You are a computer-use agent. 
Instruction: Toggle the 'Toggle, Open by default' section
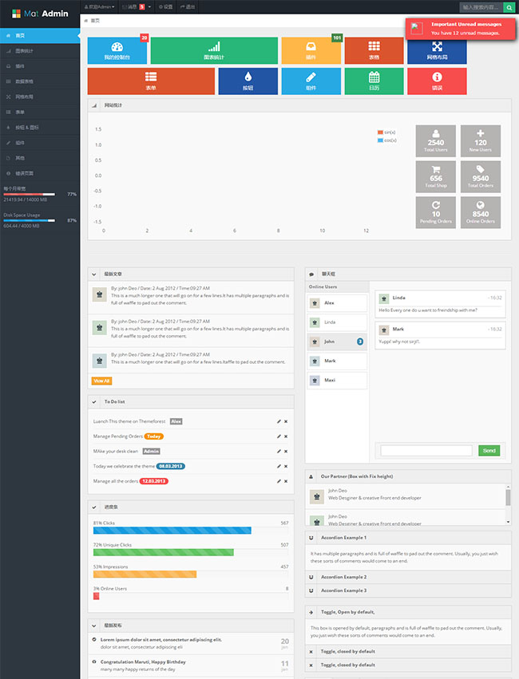pos(408,612)
